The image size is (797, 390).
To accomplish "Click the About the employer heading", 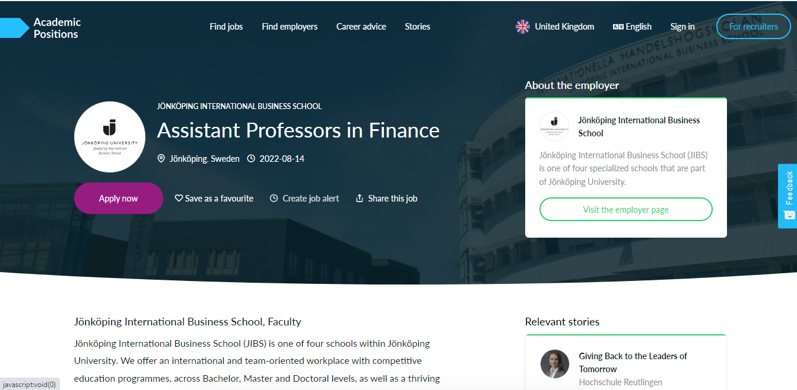I will click(x=571, y=85).
